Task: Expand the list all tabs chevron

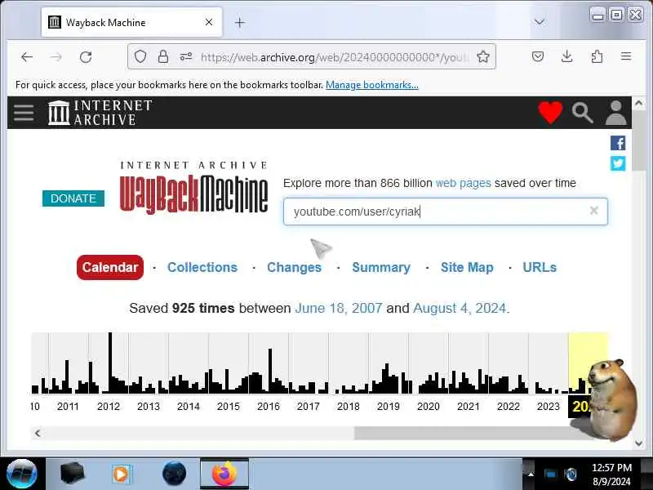Action: pos(540,22)
